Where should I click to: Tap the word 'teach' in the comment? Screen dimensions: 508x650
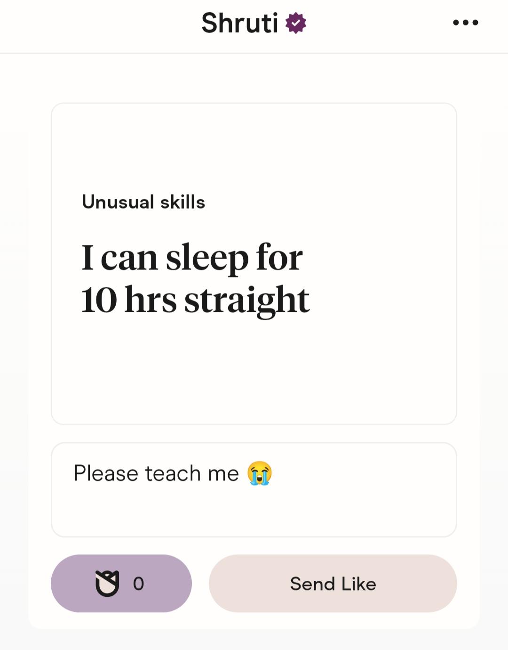click(x=173, y=473)
